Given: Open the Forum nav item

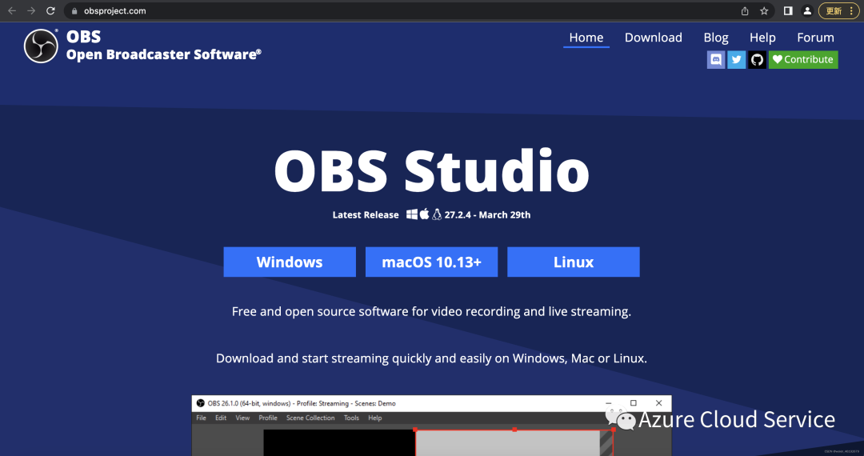Looking at the screenshot, I should pos(815,38).
